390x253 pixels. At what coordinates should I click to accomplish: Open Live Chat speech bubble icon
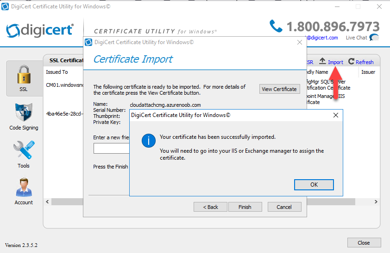(x=374, y=38)
